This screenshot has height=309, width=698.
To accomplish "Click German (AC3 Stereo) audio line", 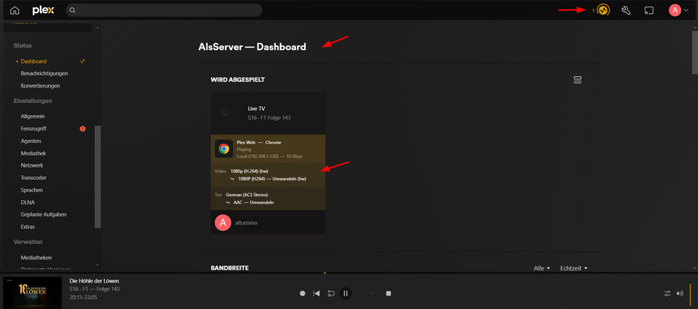I will coord(246,195).
